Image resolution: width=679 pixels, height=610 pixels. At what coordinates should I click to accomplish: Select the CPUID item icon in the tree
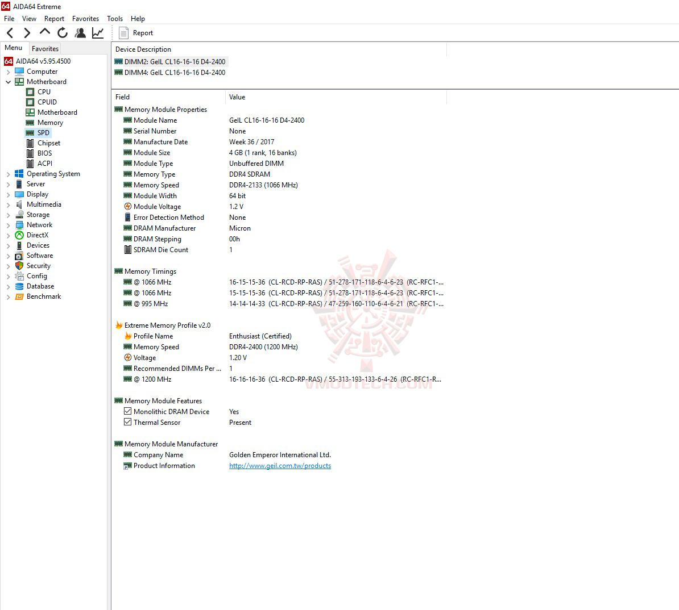pos(30,102)
